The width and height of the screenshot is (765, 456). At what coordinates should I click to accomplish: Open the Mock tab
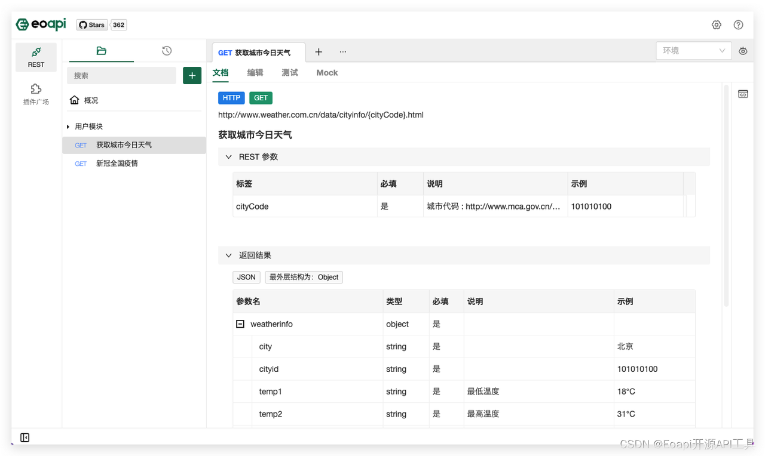tap(327, 72)
